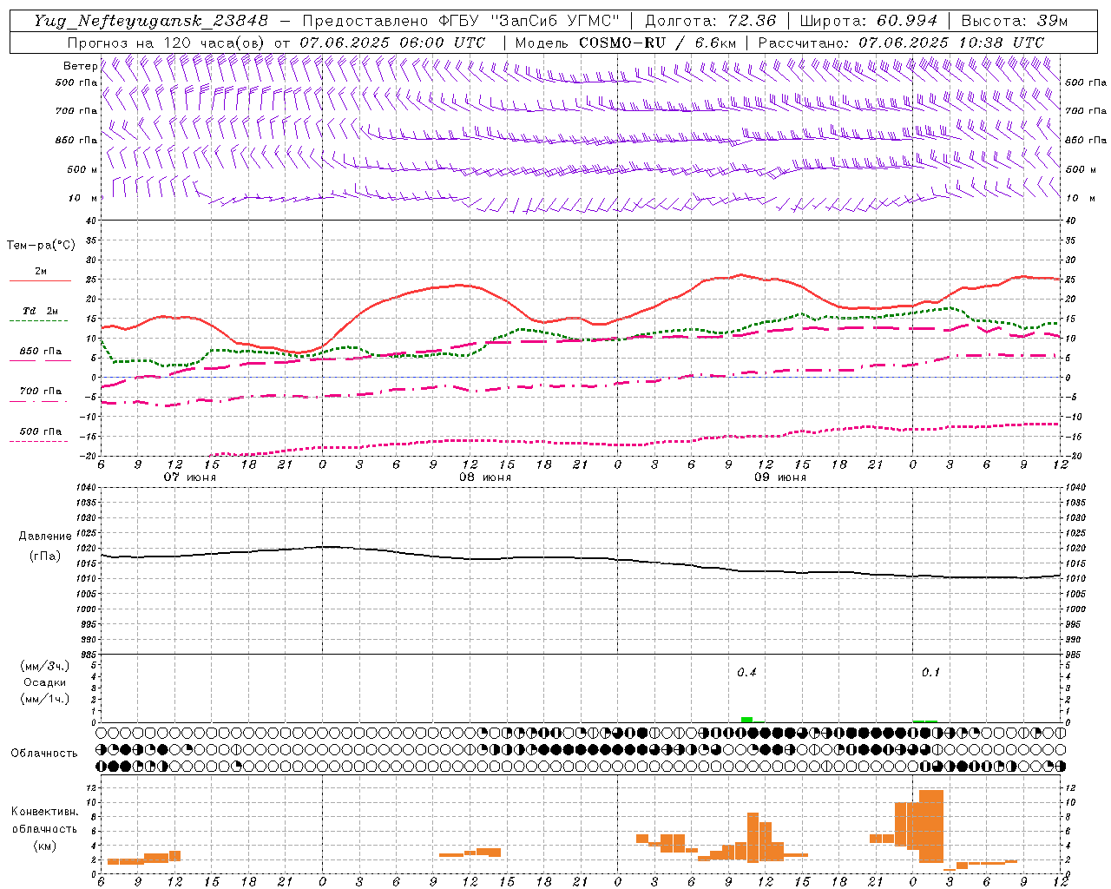Click the '850 гПа' temperature legend entry
Viewport: 1111px width, 889px height.
pos(41,352)
